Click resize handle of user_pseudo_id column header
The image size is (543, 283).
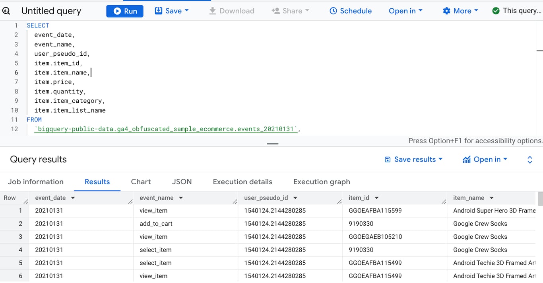pos(339,202)
